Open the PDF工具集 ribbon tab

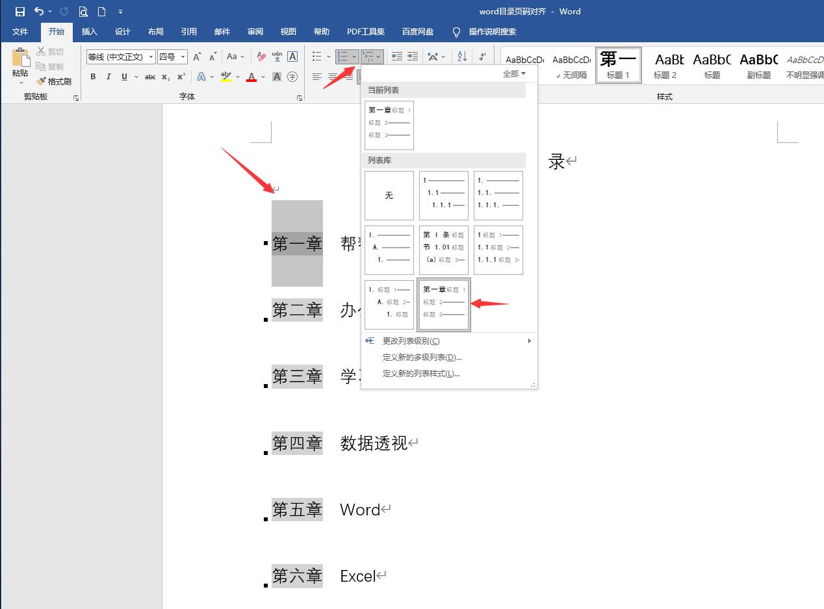(367, 31)
